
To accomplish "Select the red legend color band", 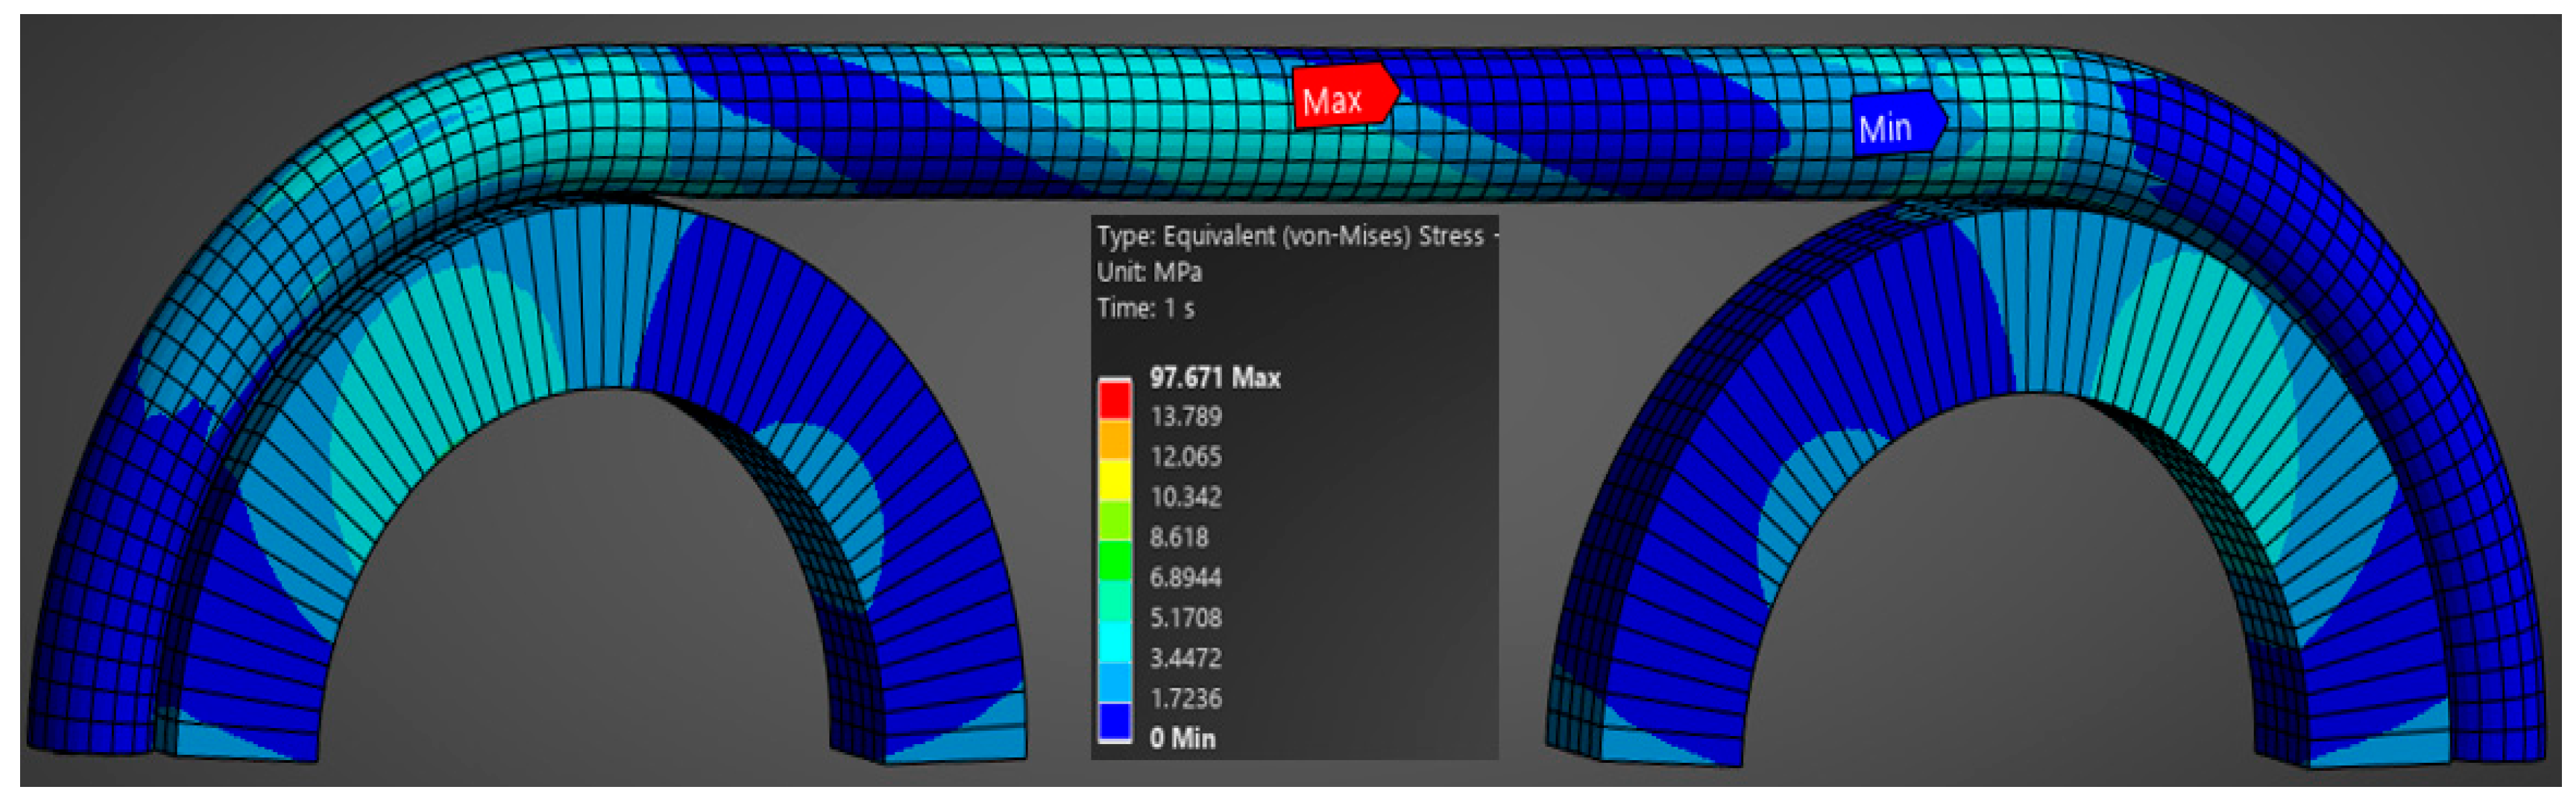I will pos(1114,400).
